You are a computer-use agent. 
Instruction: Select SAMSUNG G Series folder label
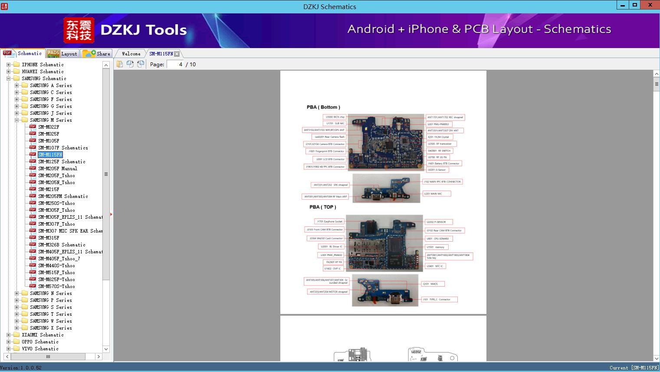(x=51, y=106)
